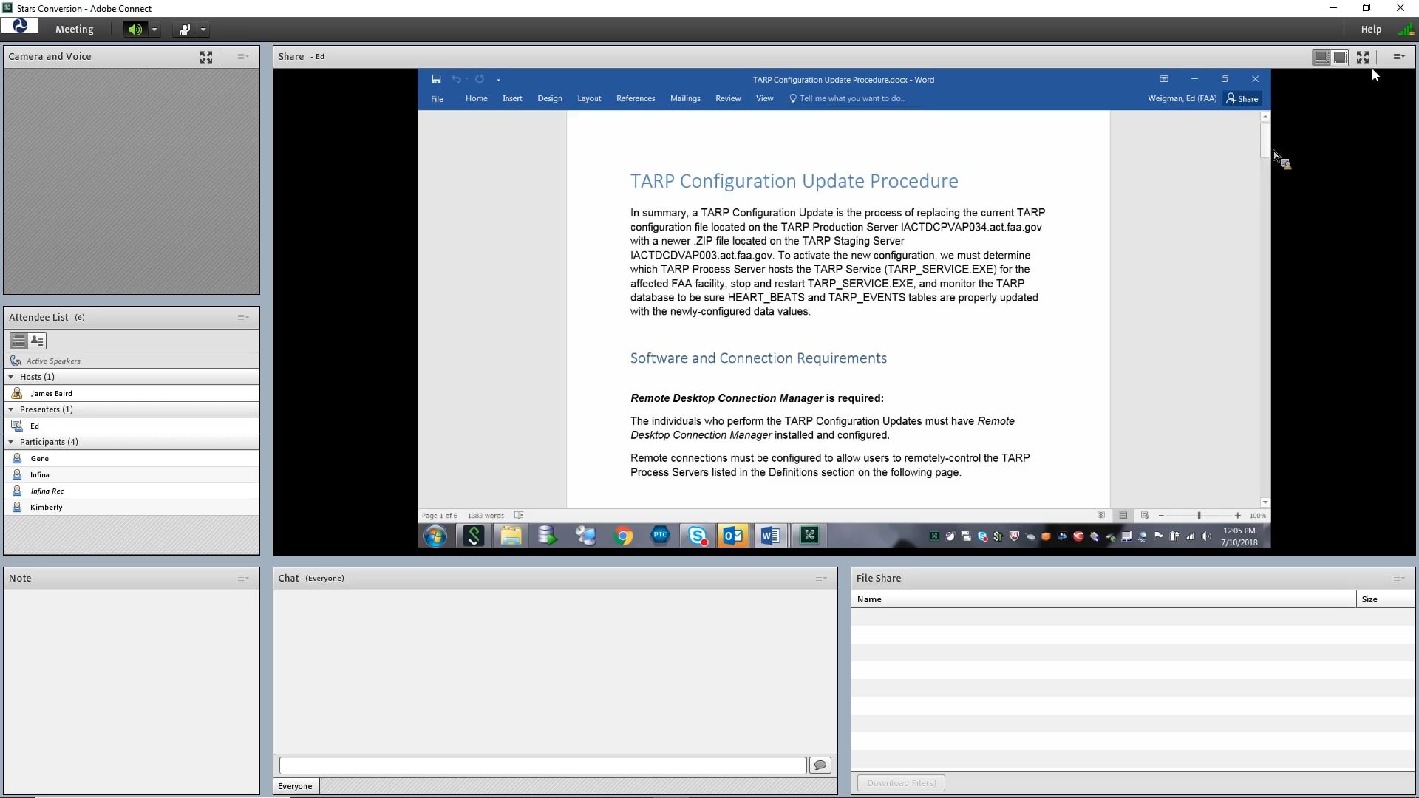Switch to attendee status view icon

37,341
